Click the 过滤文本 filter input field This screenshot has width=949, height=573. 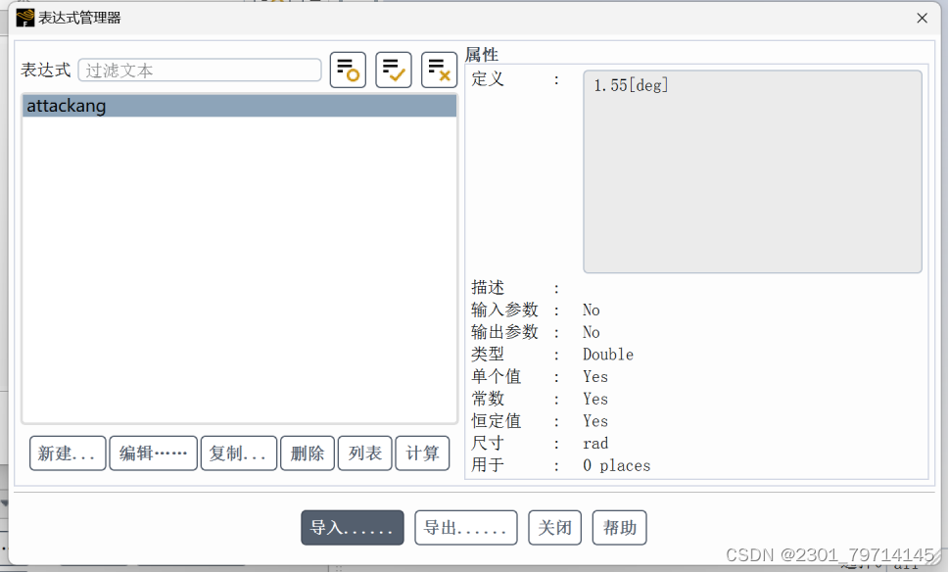(x=200, y=70)
